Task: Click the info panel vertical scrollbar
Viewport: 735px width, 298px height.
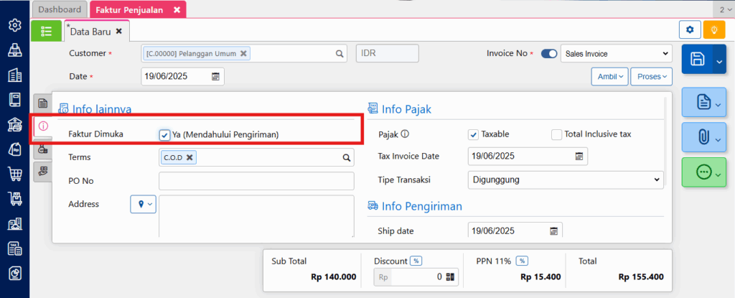Action: tap(665, 141)
